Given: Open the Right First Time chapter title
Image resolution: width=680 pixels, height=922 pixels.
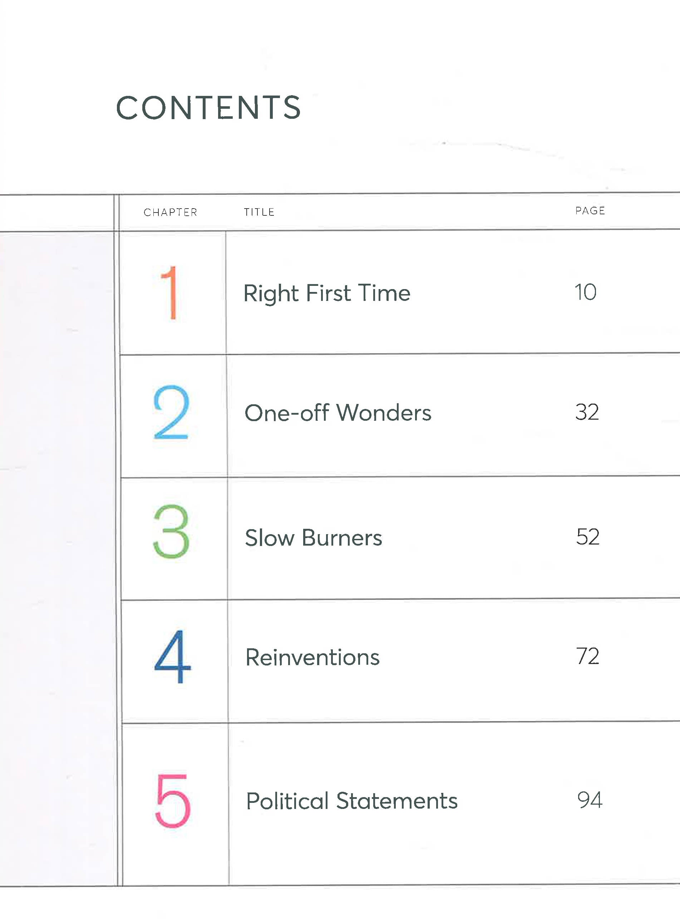Looking at the screenshot, I should [x=327, y=293].
